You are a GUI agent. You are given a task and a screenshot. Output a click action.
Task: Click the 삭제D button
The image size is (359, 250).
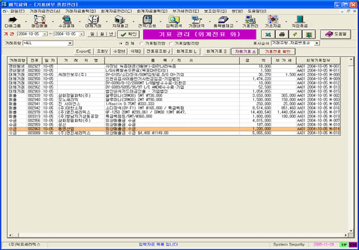(135, 51)
